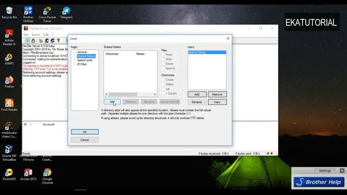Open server settings via green toolbar icon
347x195 pixels.
pos(41,41)
